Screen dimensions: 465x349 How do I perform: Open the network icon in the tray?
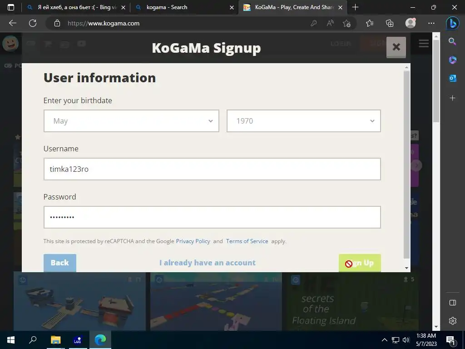(x=396, y=340)
